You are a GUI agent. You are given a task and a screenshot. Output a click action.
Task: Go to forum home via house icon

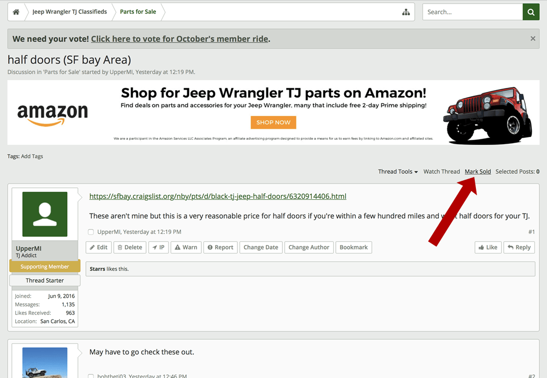click(x=16, y=12)
